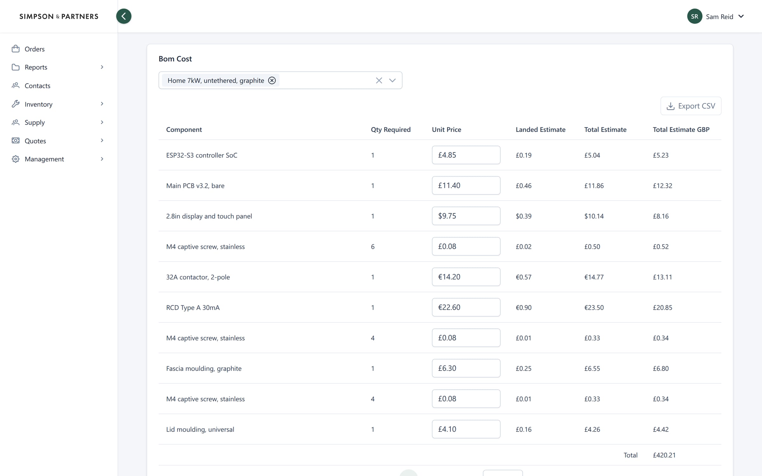Image resolution: width=762 pixels, height=476 pixels.
Task: Click the Inventory wrench icon
Action: click(x=16, y=104)
